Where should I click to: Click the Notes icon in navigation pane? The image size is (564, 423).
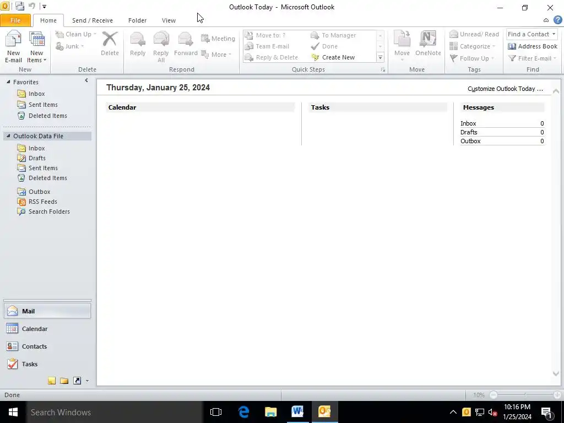point(52,381)
